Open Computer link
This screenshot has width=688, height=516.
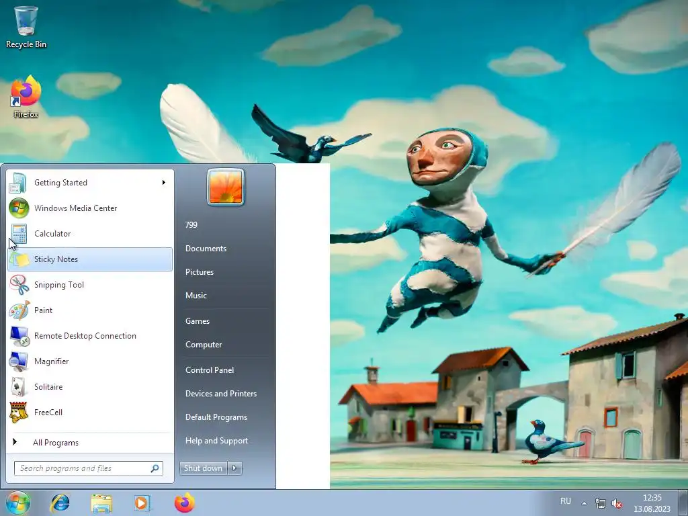tap(204, 345)
